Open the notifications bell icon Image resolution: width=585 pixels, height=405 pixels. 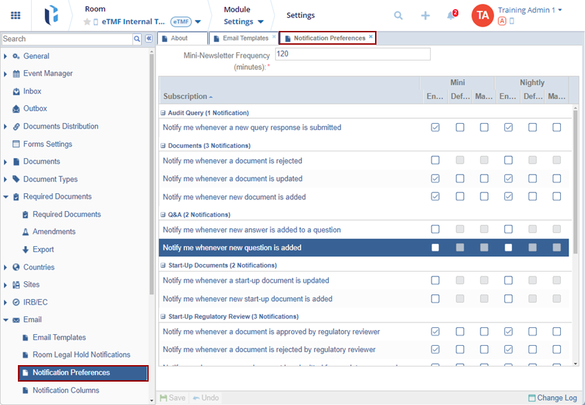(451, 15)
